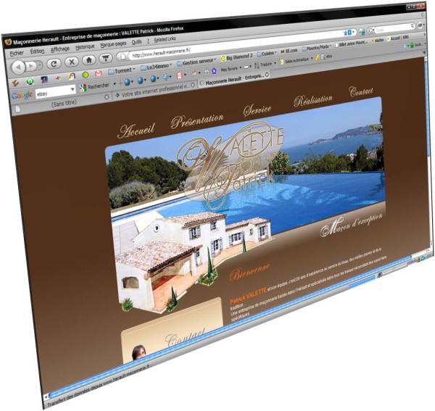Click the Rechercher button on Google toolbar
Screen dimensions: 435x411
[x=95, y=87]
